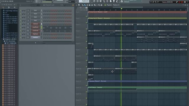
Task: Select VEC5 Clubby Kicks 20 sample
Action: [x=9, y=79]
